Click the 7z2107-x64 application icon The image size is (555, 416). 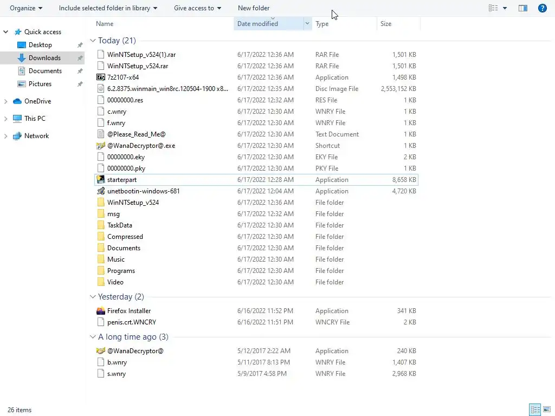coord(101,77)
